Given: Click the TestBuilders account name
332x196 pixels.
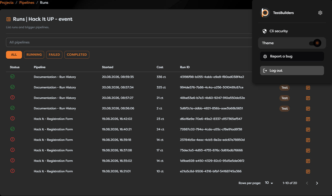Looking at the screenshot, I should (x=283, y=13).
